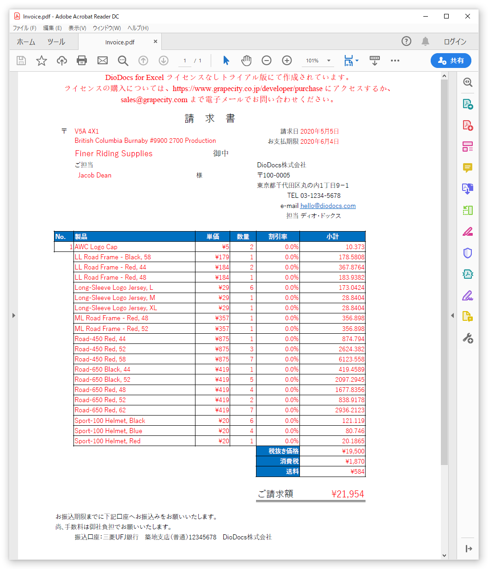Image resolution: width=488 pixels, height=569 pixels.
Task: Click the Road-650 Black, 52 product cell
Action: pyautogui.click(x=134, y=379)
